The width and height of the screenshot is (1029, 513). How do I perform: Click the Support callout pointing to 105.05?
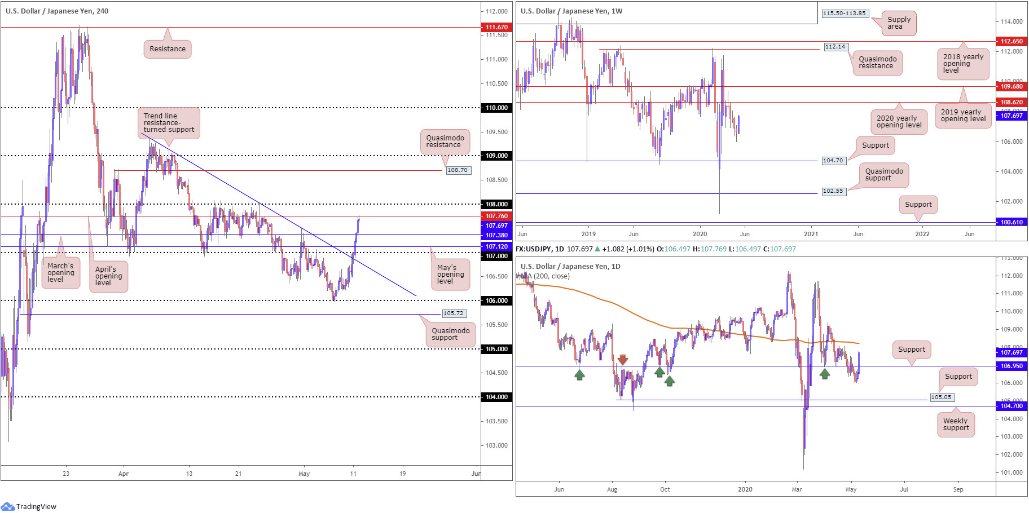point(958,377)
